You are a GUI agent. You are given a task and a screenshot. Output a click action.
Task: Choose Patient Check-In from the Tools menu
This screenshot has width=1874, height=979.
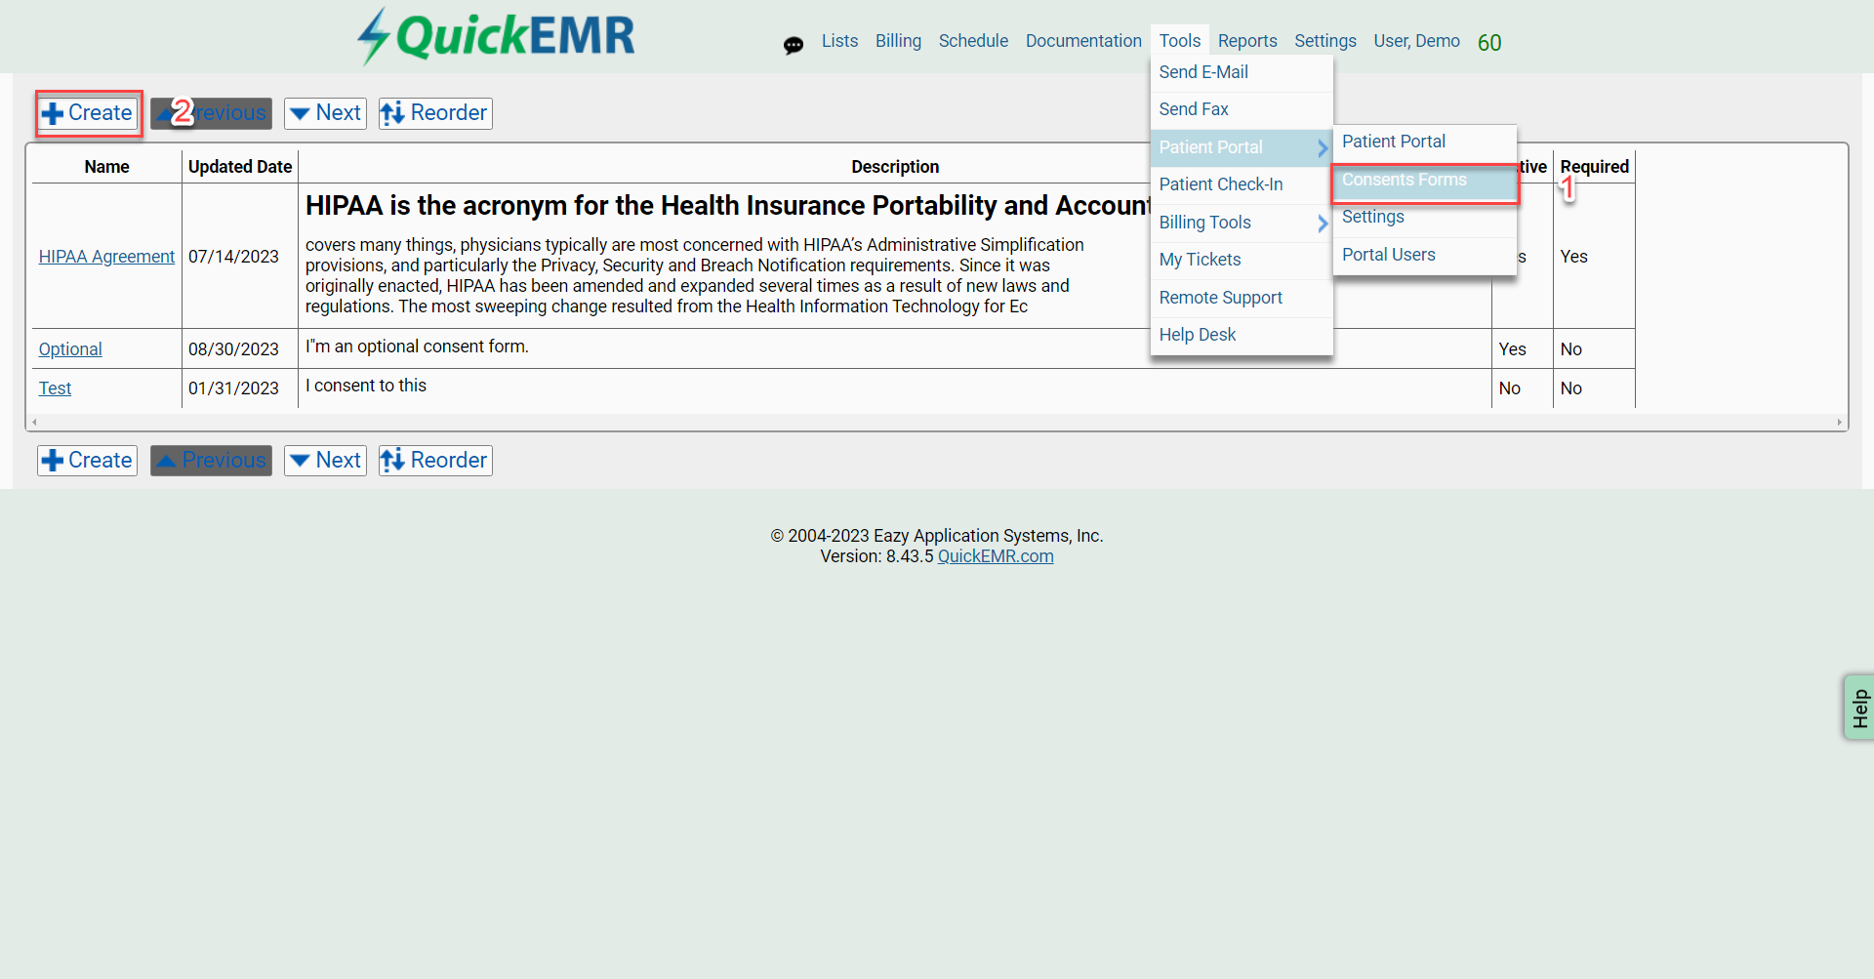pyautogui.click(x=1242, y=185)
